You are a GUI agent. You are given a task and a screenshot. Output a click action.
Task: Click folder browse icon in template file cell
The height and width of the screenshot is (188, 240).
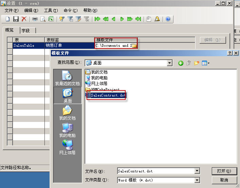(134, 45)
